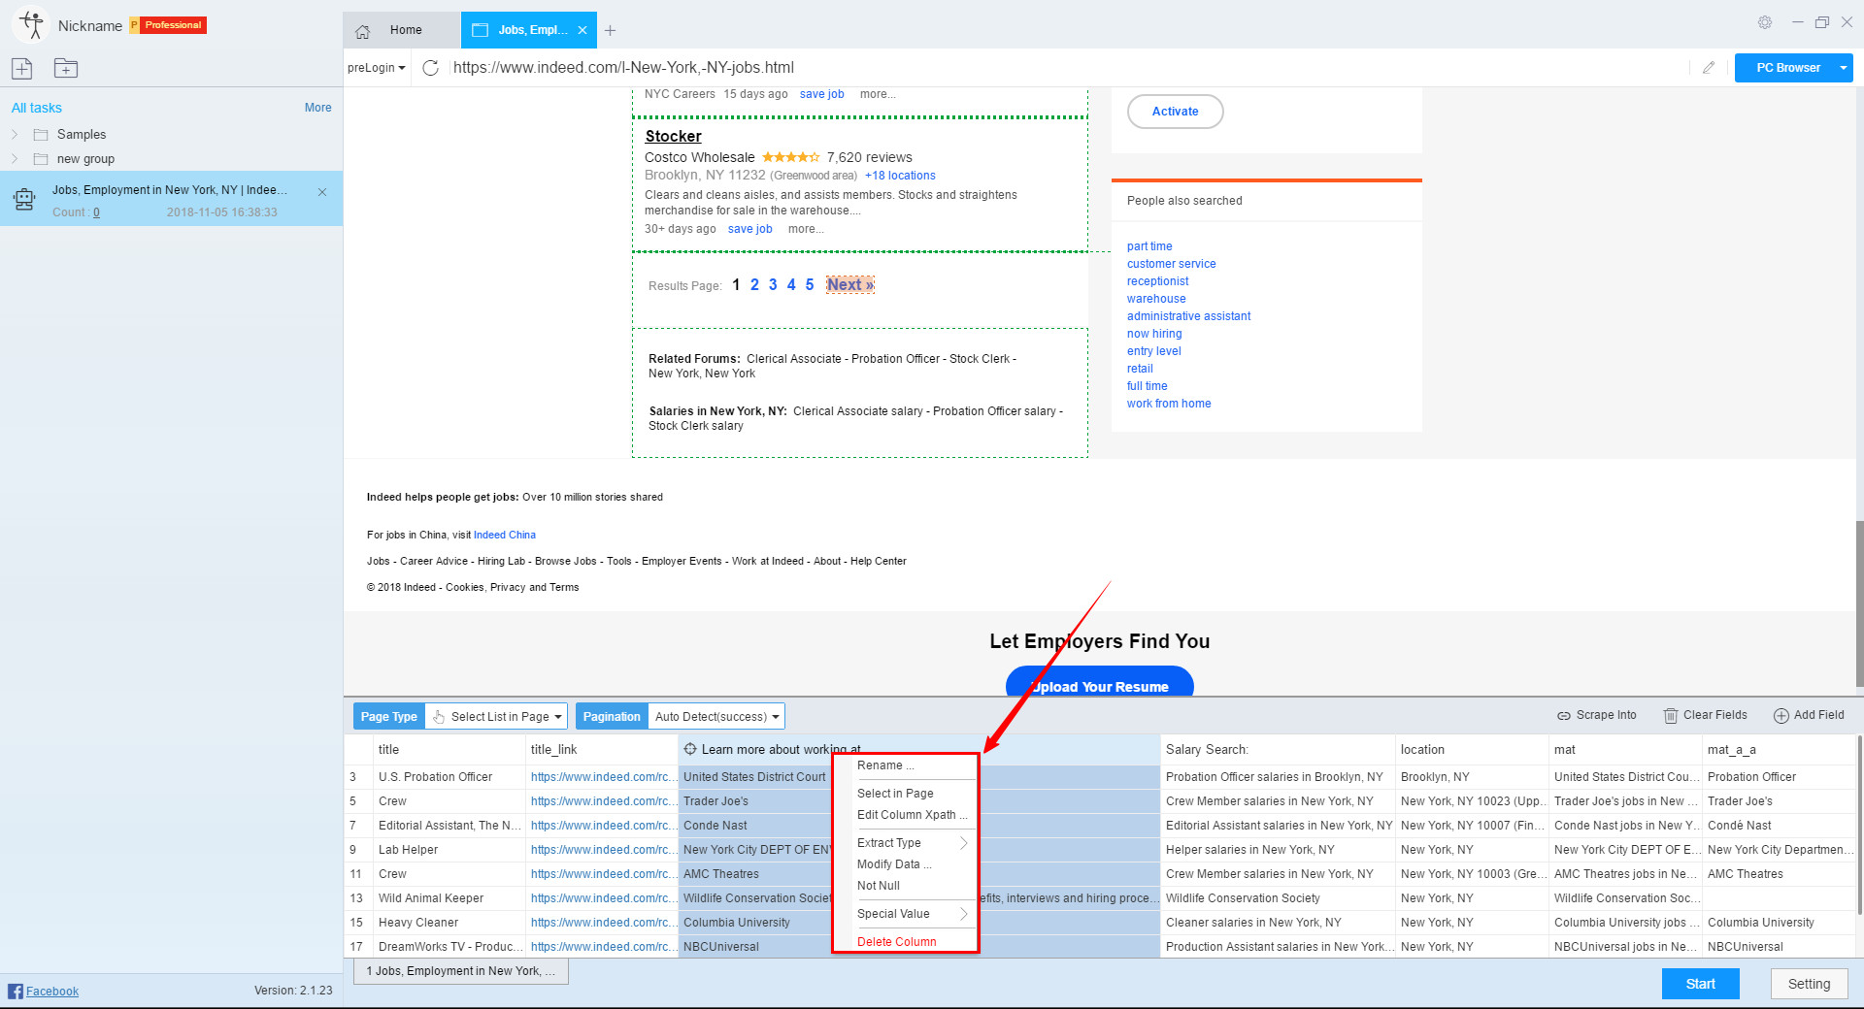Click the Scrape Into link icon
Screen dimensions: 1864x1009
point(1564,716)
